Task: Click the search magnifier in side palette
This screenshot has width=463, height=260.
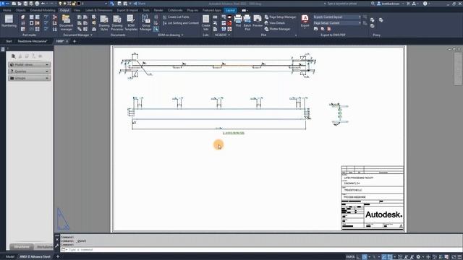Action: coord(13,56)
